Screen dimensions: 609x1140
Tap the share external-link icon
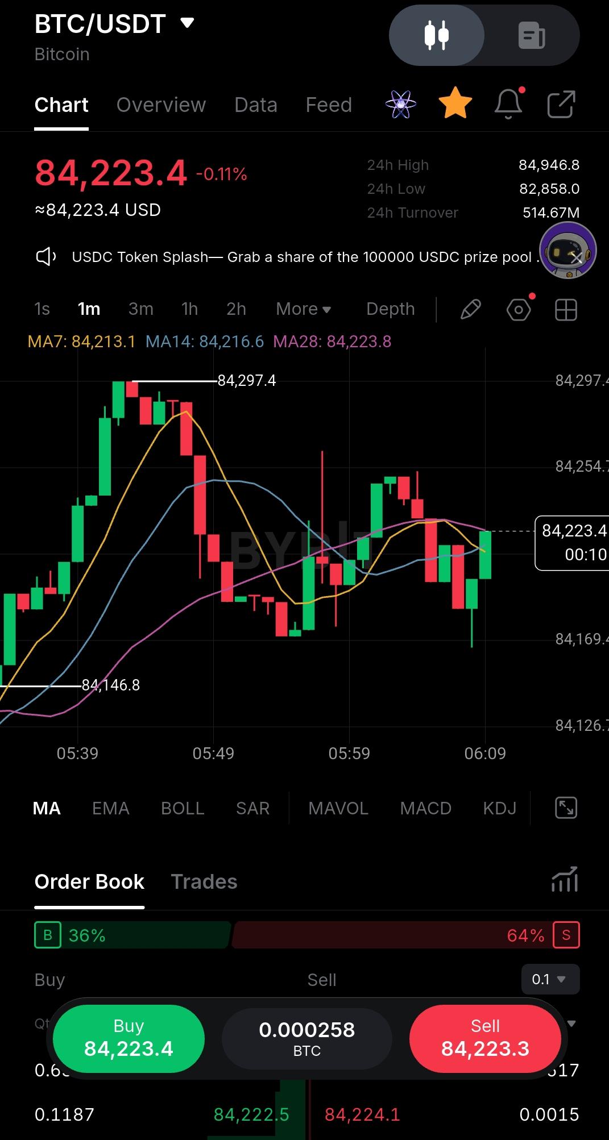[x=561, y=104]
